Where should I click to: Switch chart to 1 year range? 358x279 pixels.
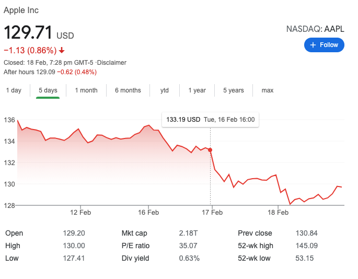tap(197, 90)
